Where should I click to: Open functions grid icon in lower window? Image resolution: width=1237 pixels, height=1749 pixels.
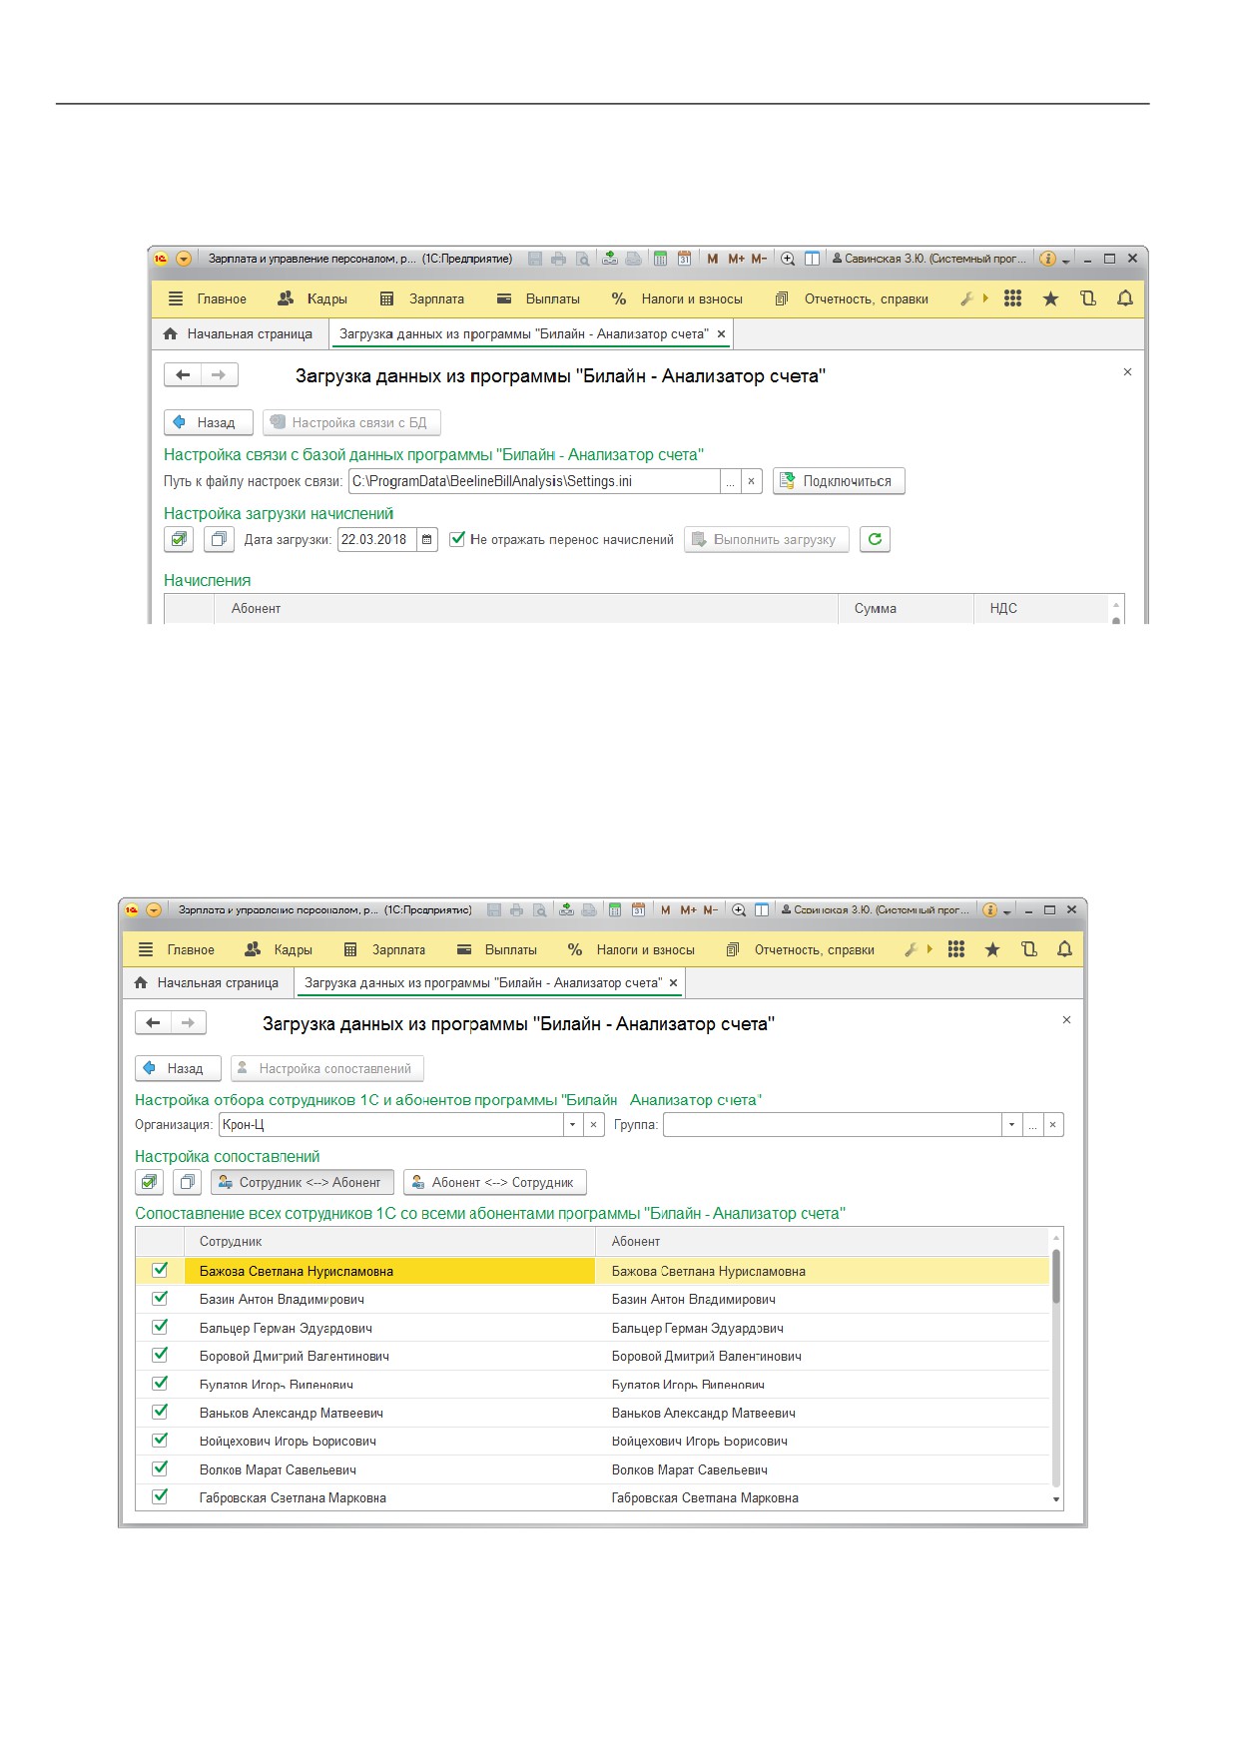coord(956,949)
